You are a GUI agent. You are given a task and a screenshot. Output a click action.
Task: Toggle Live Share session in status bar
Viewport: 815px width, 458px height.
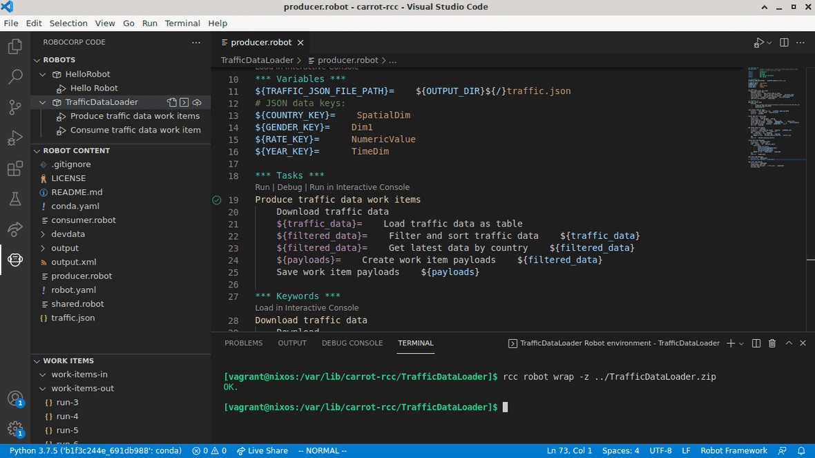click(x=262, y=450)
